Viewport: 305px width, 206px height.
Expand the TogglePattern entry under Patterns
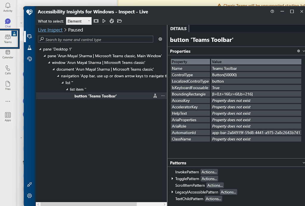tap(172, 178)
